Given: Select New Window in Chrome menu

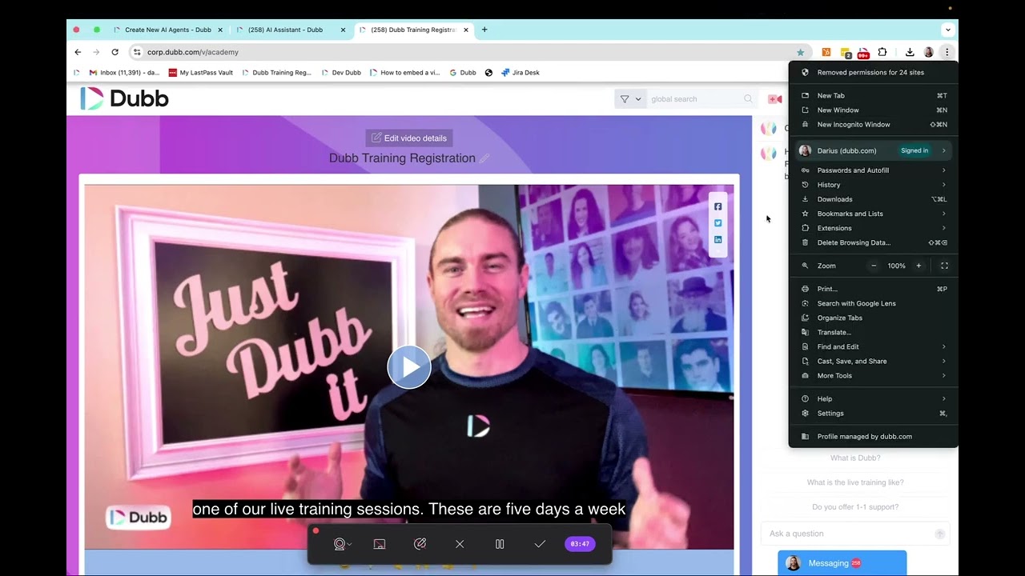Looking at the screenshot, I should (x=874, y=110).
